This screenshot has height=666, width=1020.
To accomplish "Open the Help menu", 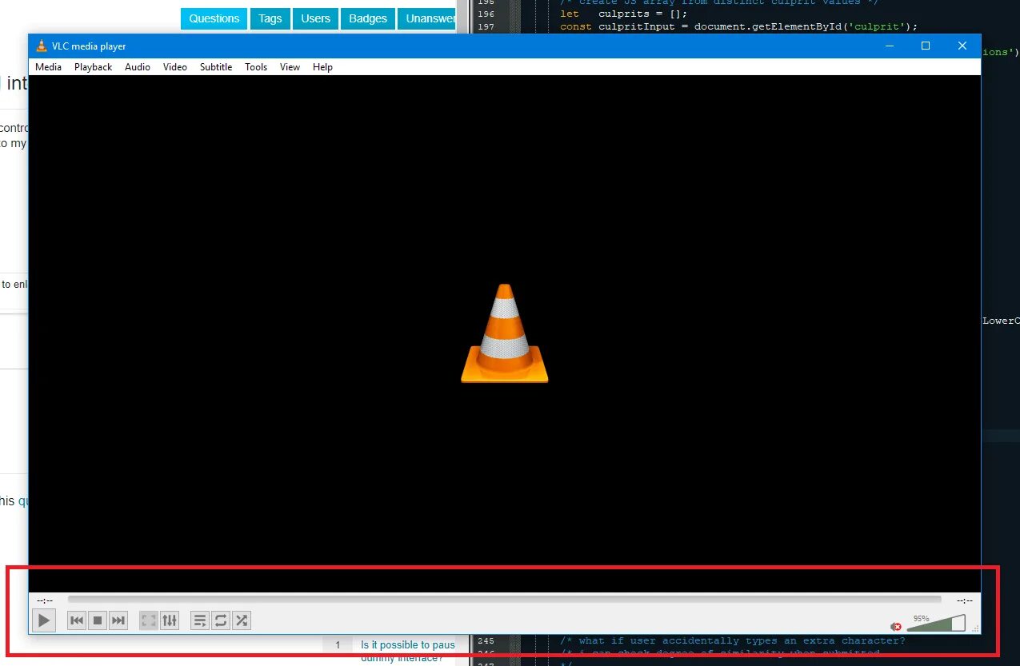I will (322, 67).
